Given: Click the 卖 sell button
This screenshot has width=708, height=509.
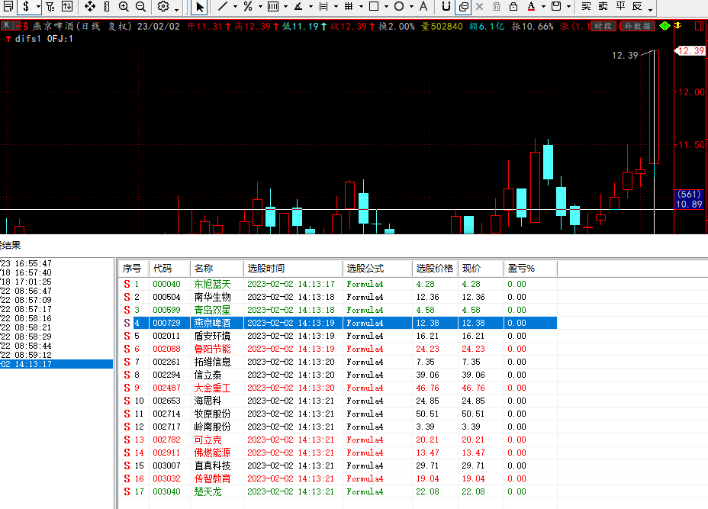Looking at the screenshot, I should click(603, 6).
